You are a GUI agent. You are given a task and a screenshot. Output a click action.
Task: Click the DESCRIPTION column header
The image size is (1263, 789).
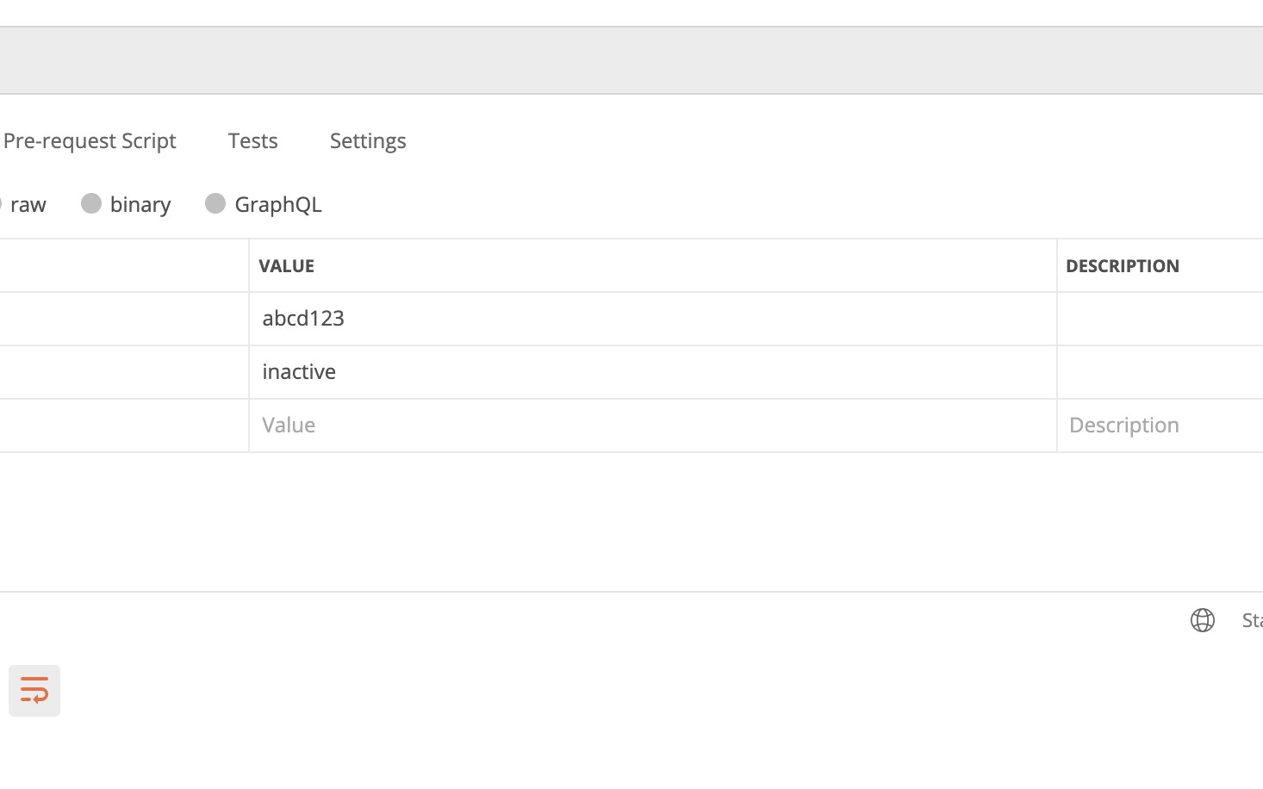coord(1123,265)
